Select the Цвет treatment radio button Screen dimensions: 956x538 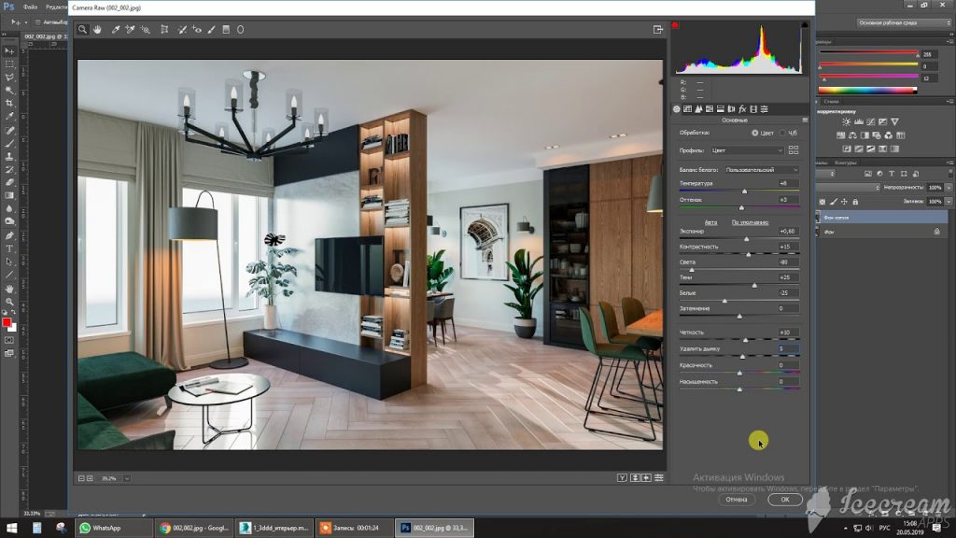[754, 133]
